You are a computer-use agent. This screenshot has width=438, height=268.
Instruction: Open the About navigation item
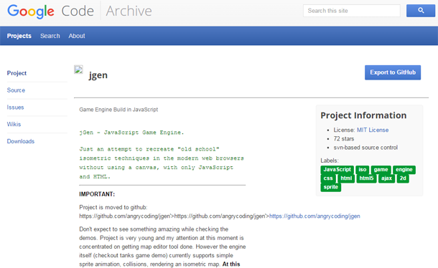click(77, 36)
